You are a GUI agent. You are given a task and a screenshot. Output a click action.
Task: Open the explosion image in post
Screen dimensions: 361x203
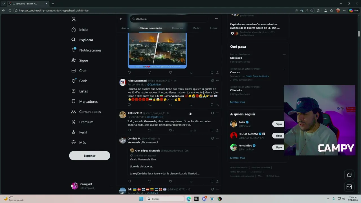click(157, 50)
